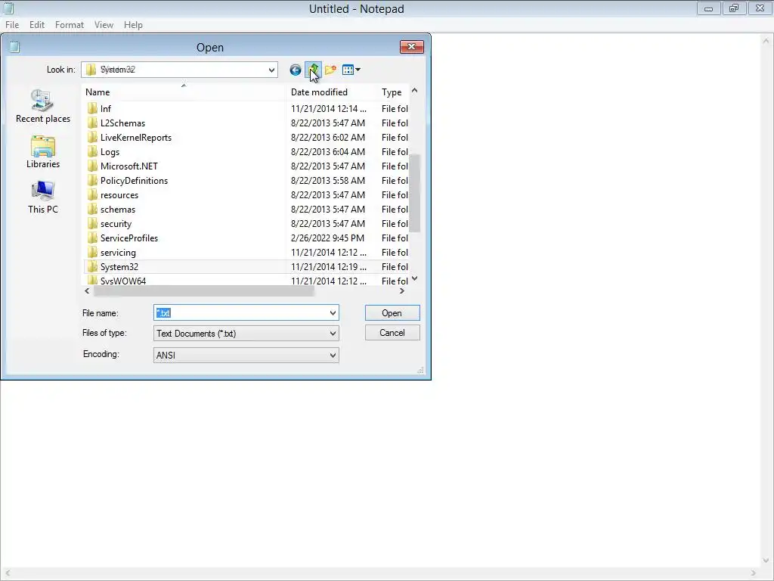Click Notepad horizontal scroll left arrow

point(8,573)
